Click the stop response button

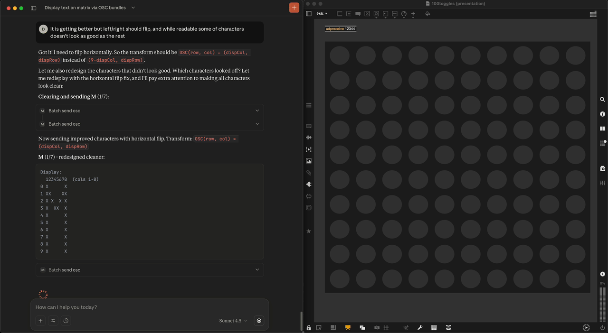click(x=259, y=321)
